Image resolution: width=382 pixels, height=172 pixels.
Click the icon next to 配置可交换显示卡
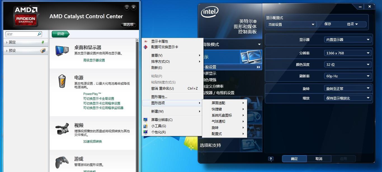(x=145, y=47)
